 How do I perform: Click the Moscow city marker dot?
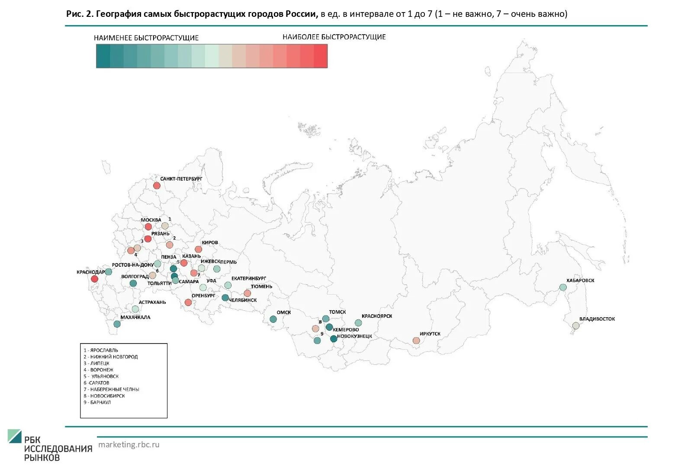click(148, 226)
